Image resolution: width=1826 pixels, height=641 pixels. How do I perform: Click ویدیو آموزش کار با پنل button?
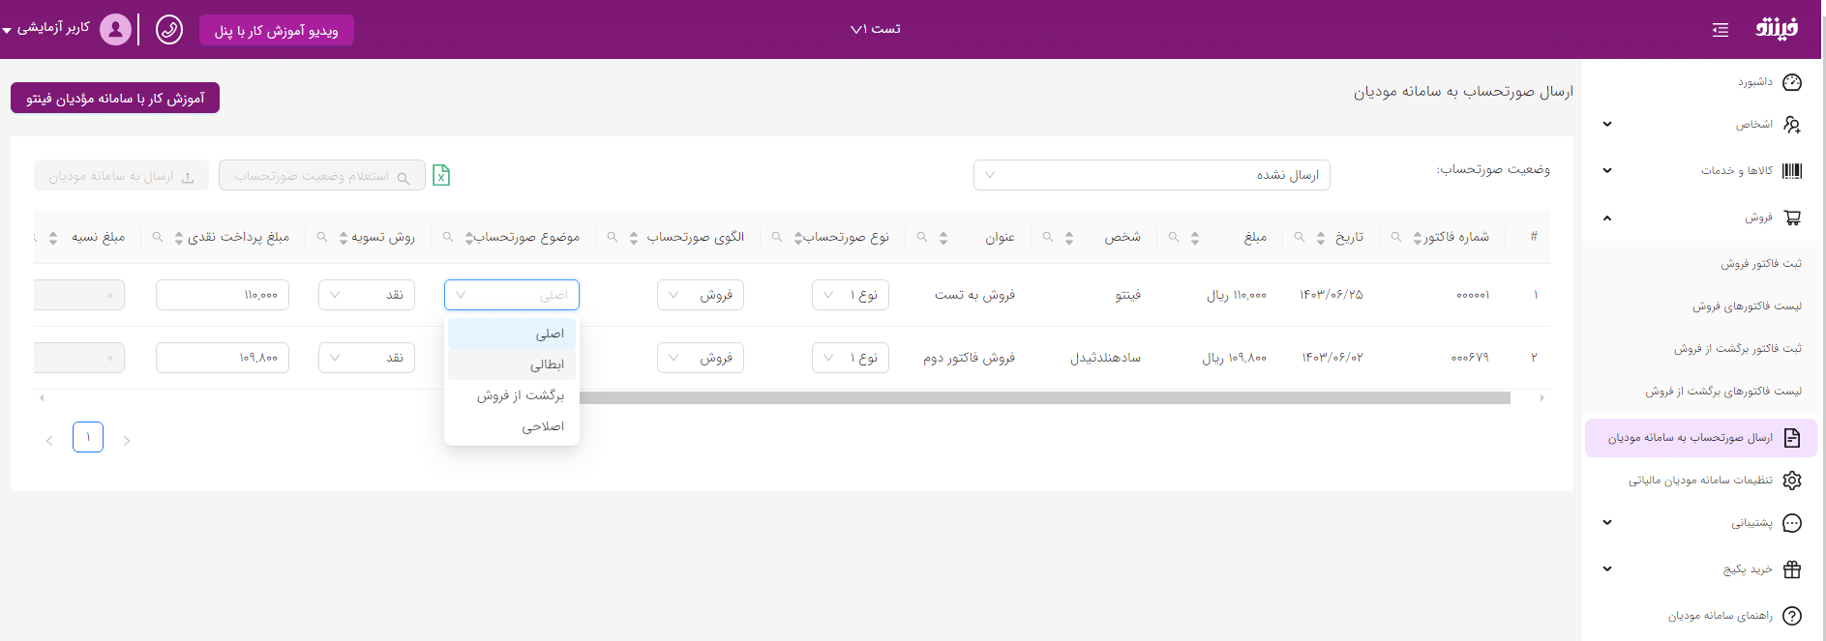click(277, 30)
